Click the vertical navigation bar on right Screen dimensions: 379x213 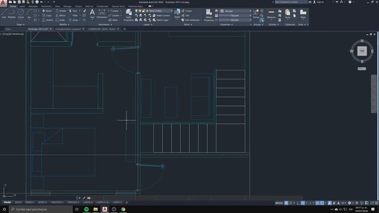tap(374, 93)
